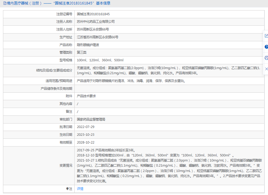Click approval department 国家药品监督管理局
The width and height of the screenshot is (268, 195).
[91, 119]
